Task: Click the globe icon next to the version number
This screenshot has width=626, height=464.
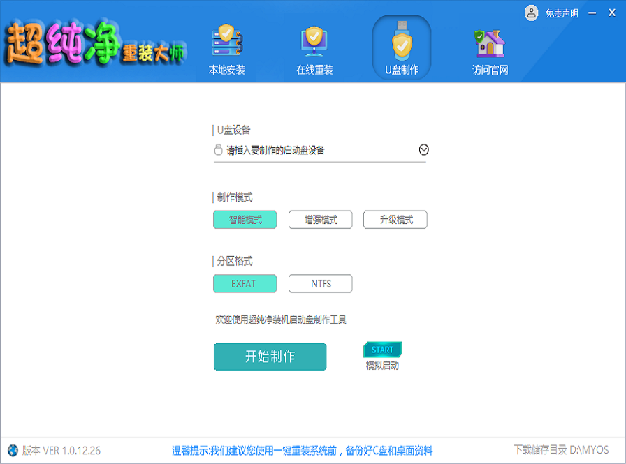Action: (13, 450)
